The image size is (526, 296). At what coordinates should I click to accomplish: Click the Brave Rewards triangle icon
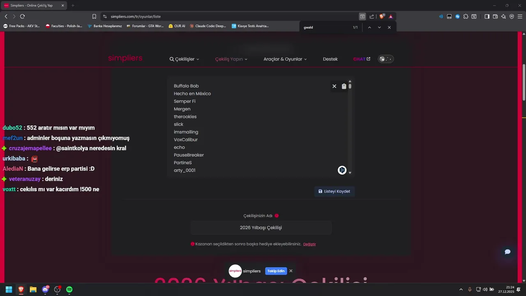[x=390, y=16]
